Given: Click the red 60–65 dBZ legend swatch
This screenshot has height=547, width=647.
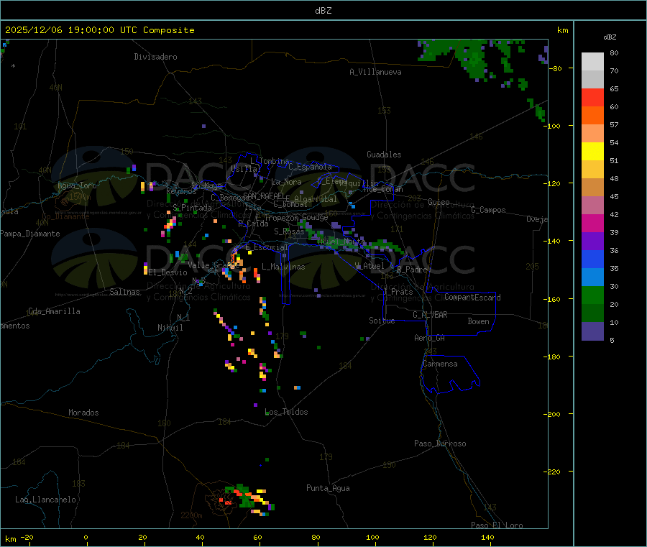Looking at the screenshot, I should click(592, 97).
